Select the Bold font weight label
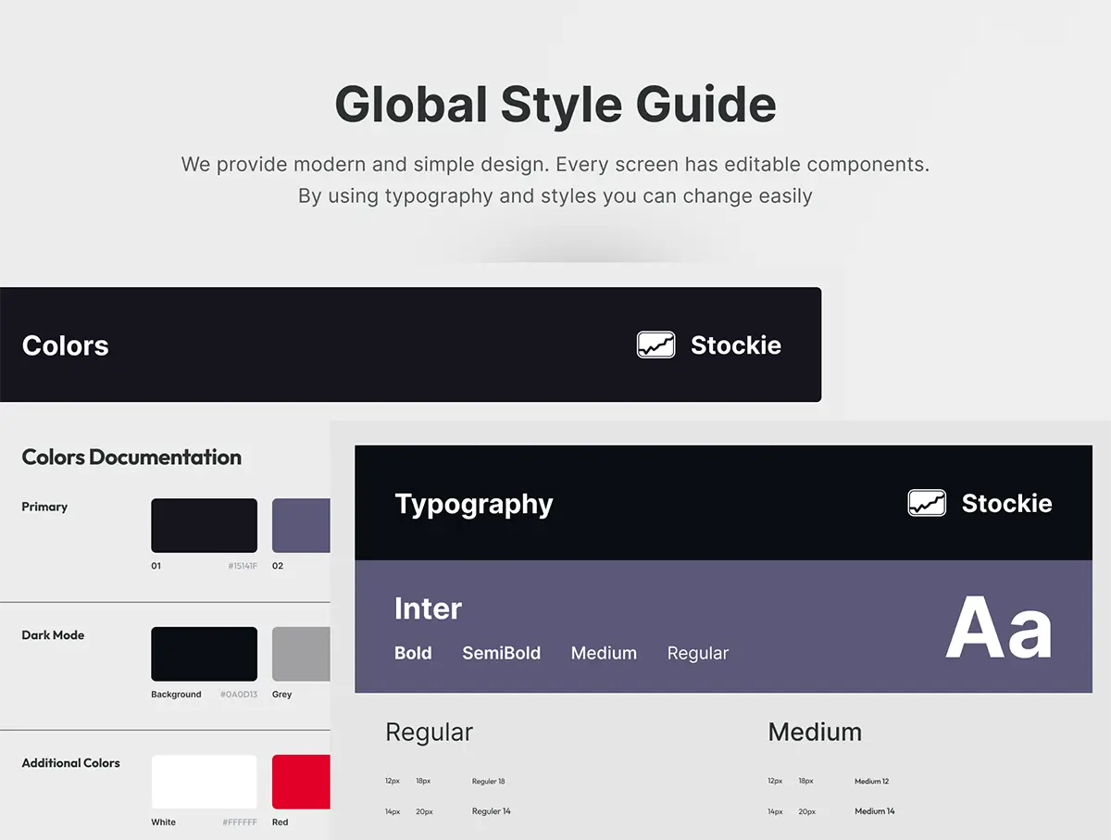The image size is (1111, 840). (413, 653)
